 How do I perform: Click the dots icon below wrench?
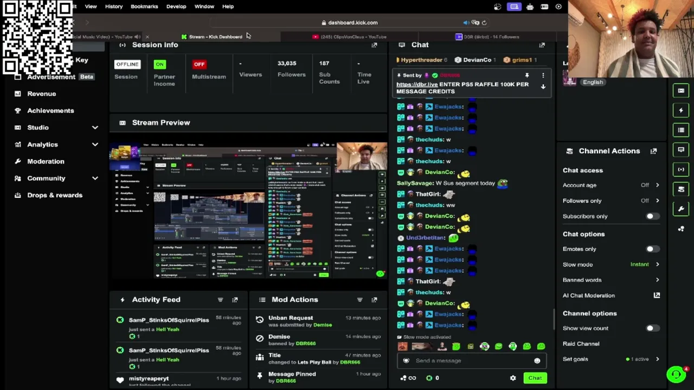pos(681,229)
